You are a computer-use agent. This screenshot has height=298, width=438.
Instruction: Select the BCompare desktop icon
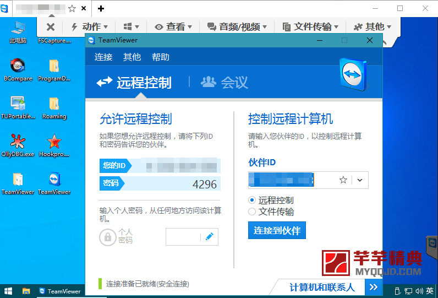pos(18,70)
